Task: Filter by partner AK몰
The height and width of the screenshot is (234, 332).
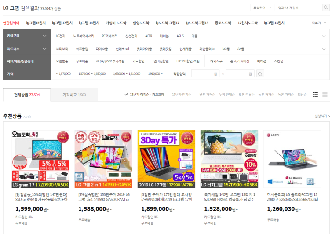Action: 241,49
